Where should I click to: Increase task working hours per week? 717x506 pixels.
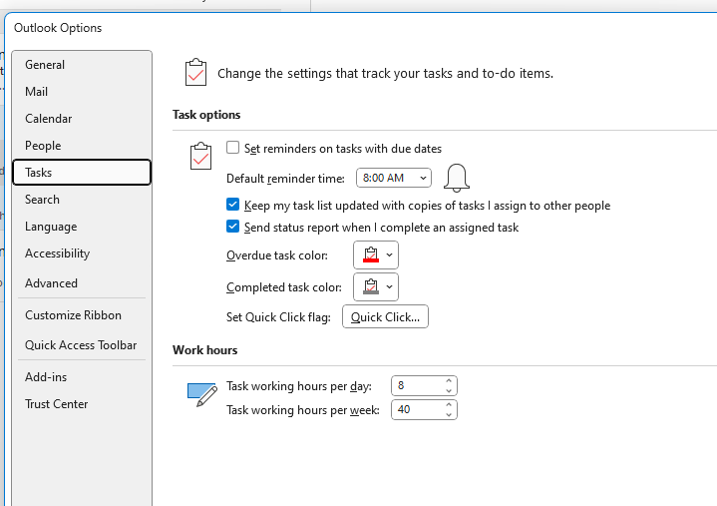tap(449, 405)
